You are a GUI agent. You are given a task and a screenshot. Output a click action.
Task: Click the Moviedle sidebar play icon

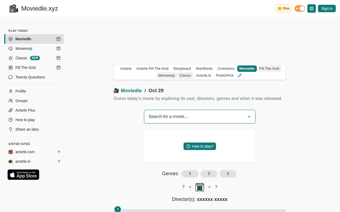(11, 39)
